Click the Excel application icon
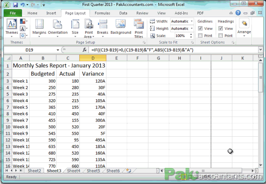This screenshot has width=266, height=184. (x=7, y=5)
